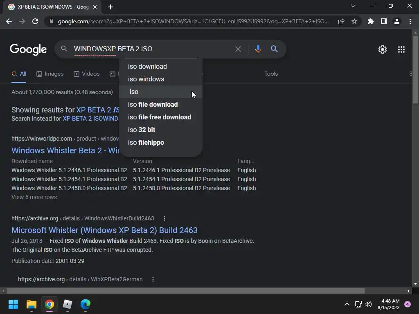Select the 'iso windows' suggestion
This screenshot has height=314, width=419.
point(160,79)
